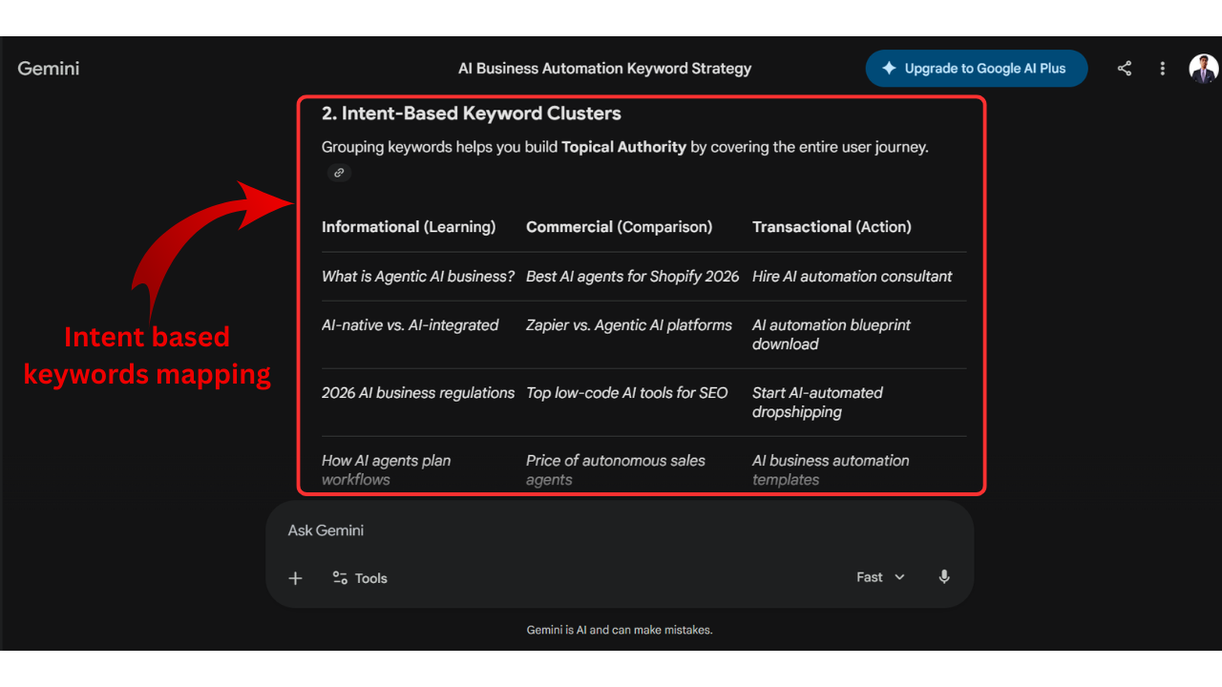This screenshot has height=687, width=1222.
Task: Click the link source chip icon
Action: [x=339, y=173]
